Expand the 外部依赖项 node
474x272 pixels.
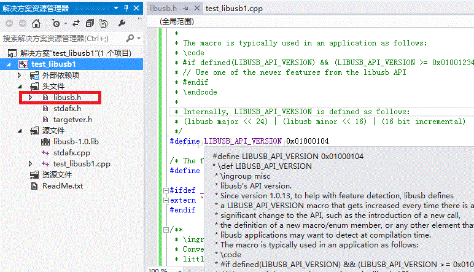[x=20, y=76]
